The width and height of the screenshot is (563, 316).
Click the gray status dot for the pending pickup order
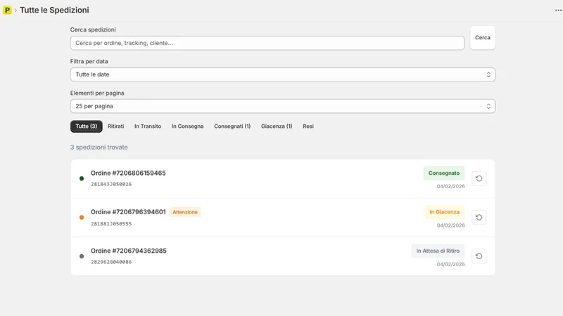pyautogui.click(x=82, y=256)
